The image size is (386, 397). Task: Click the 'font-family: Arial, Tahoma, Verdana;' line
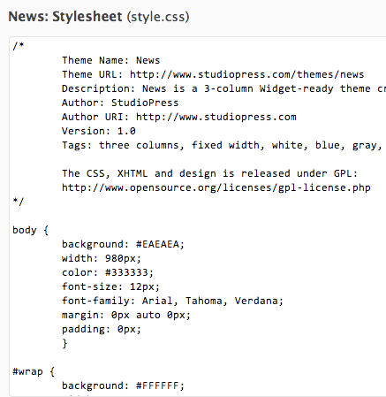[172, 301]
